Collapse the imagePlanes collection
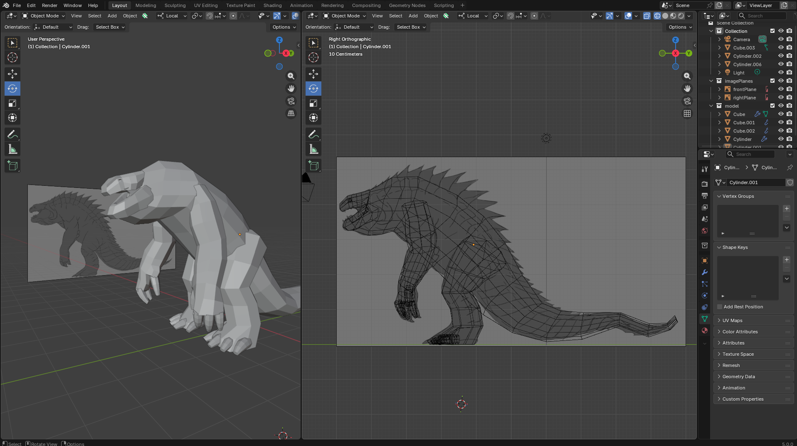This screenshot has height=446, width=797. [x=711, y=81]
